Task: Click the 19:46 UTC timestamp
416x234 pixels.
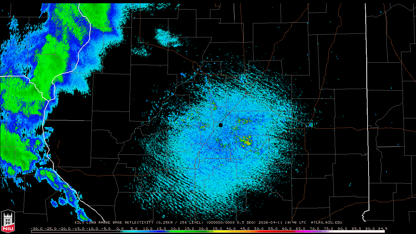Action: tap(295, 223)
